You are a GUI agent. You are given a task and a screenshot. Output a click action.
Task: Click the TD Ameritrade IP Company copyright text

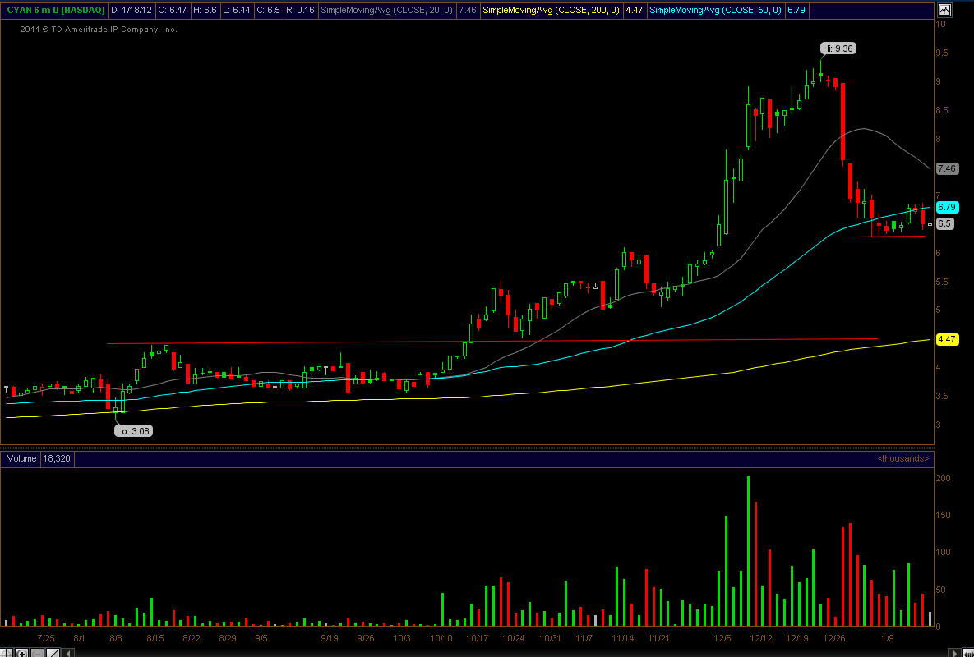99,30
